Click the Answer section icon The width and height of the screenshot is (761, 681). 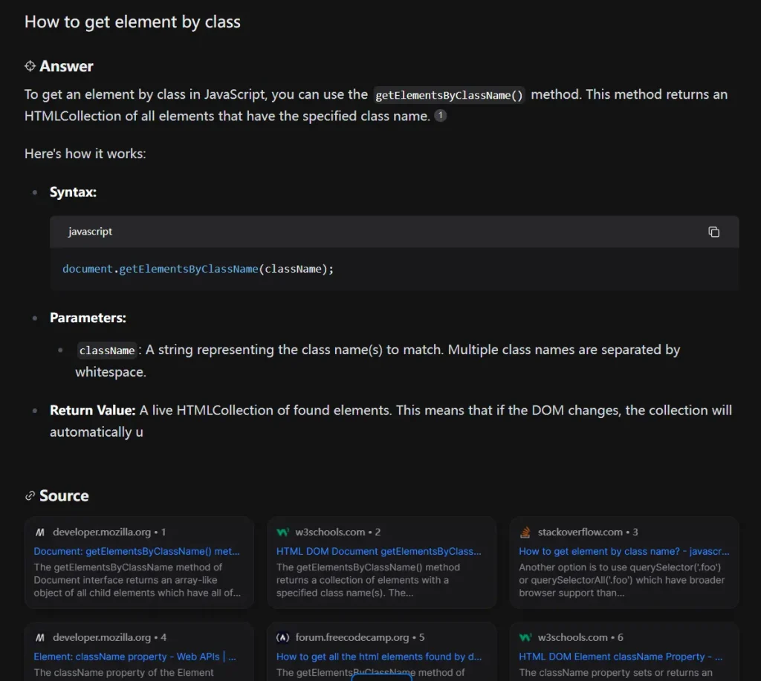30,66
